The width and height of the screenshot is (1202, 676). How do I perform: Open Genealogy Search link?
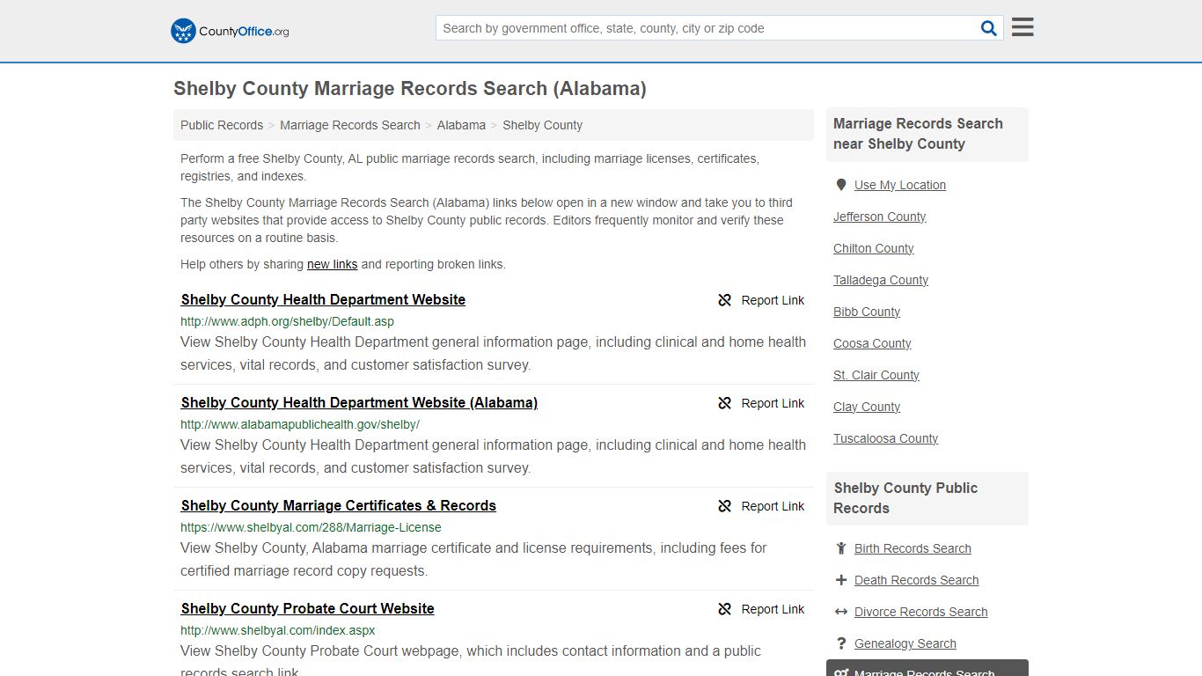pos(905,643)
